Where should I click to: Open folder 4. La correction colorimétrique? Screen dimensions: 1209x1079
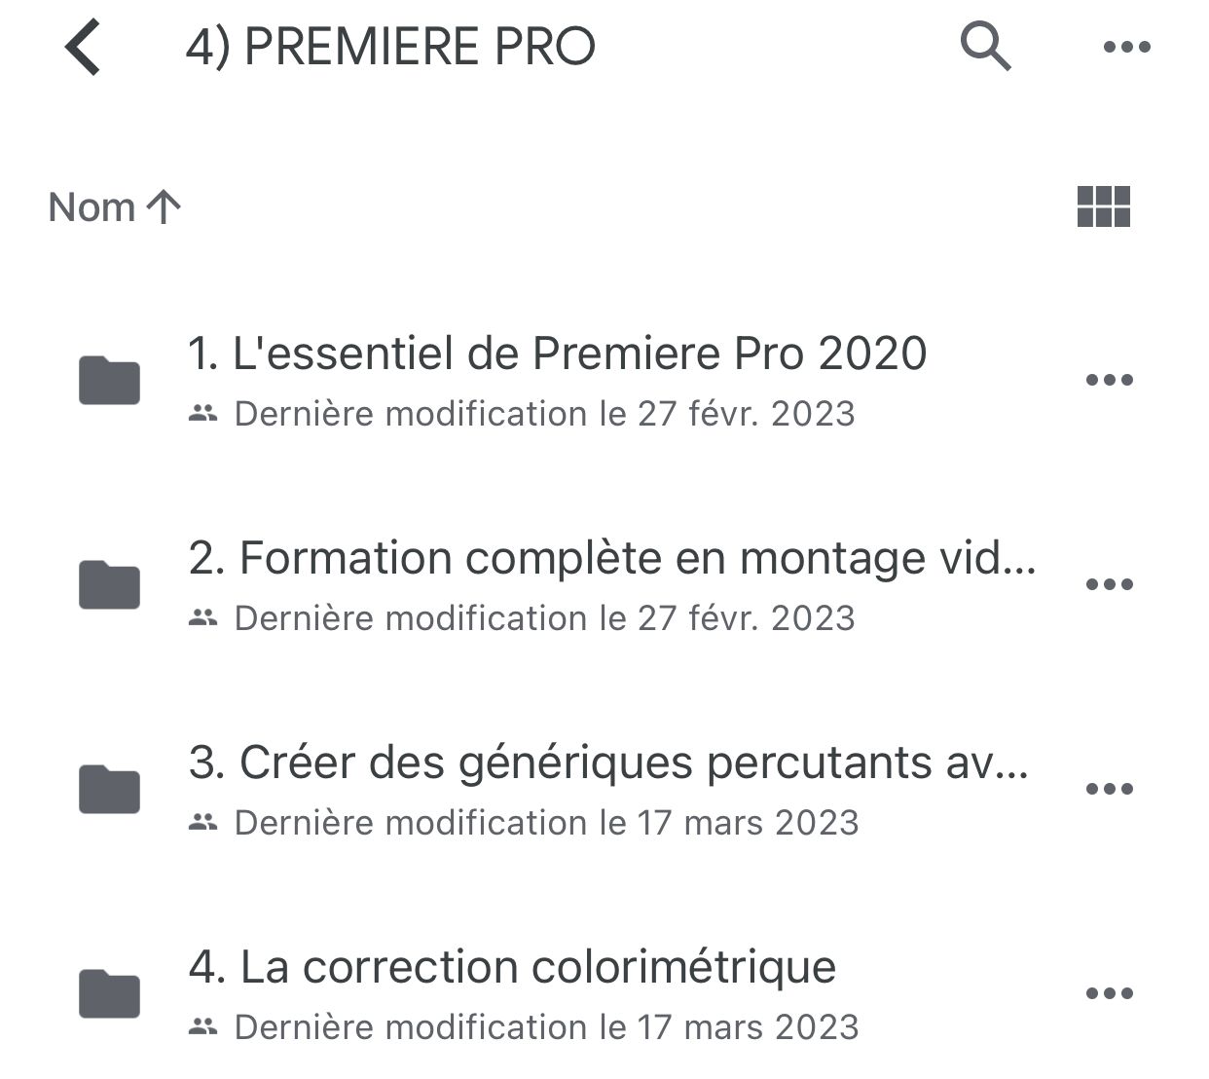[512, 967]
